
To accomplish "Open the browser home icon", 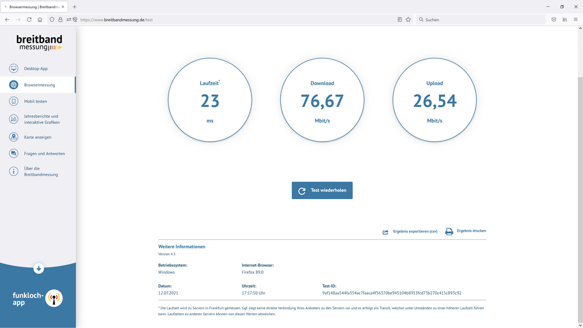I will coord(40,20).
